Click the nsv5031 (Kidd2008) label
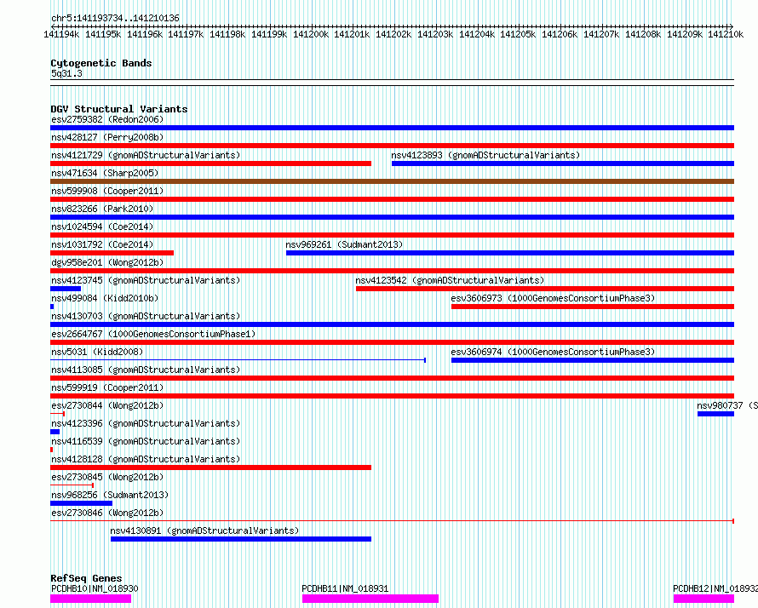The height and width of the screenshot is (608, 758). tap(97, 352)
